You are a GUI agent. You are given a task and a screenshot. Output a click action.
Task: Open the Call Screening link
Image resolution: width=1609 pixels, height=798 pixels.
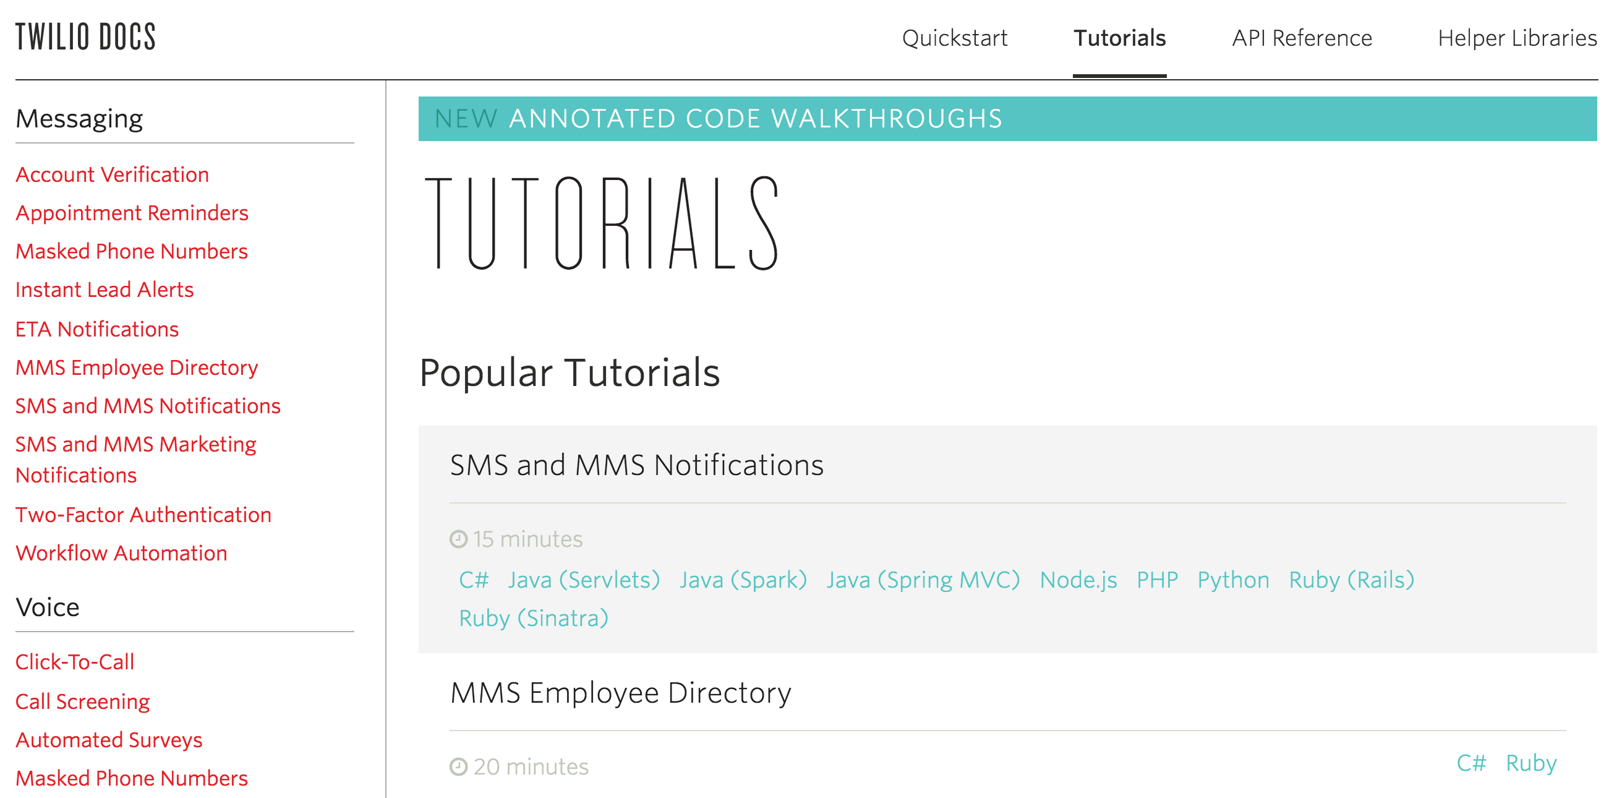pos(82,701)
